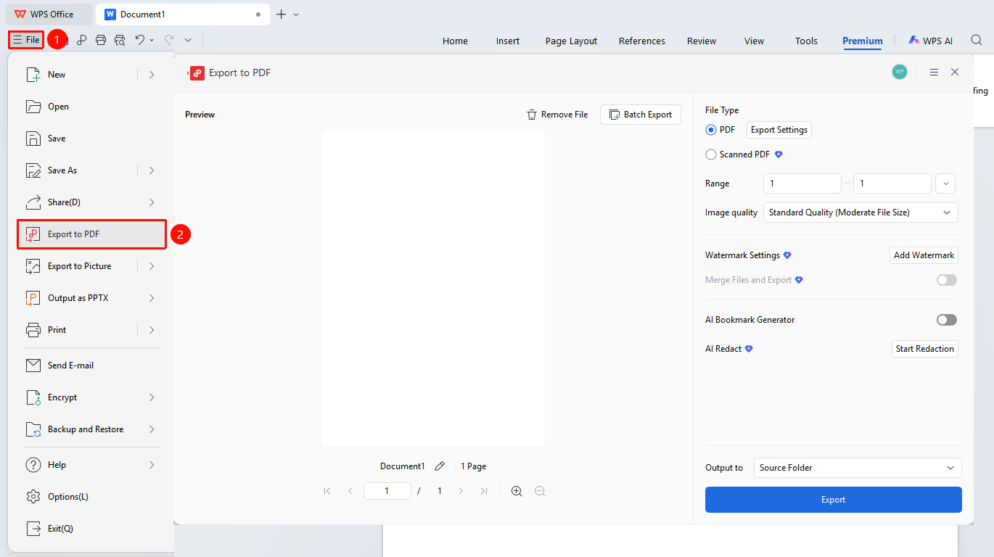This screenshot has height=557, width=994.
Task: Open Print Preview from quick access toolbar
Action: 120,41
